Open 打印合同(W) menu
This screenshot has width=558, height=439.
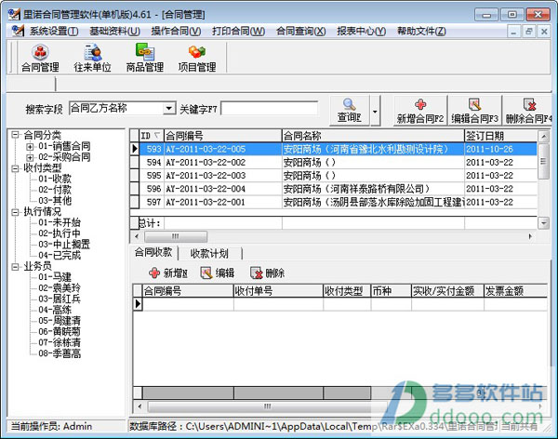coord(238,32)
